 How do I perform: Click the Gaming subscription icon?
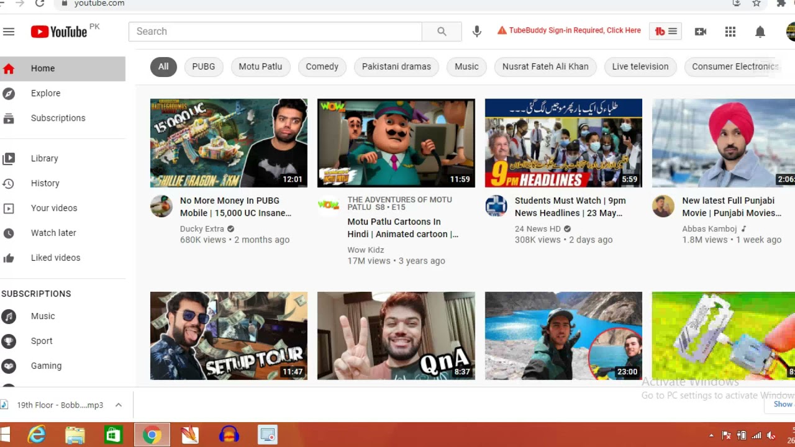[9, 366]
